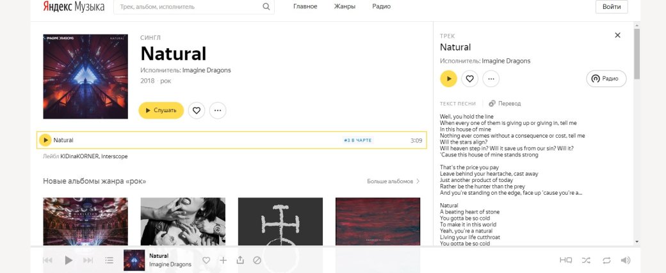Image resolution: width=666 pixels, height=273 pixels.
Task: Like the track in the side panel
Action: click(470, 79)
